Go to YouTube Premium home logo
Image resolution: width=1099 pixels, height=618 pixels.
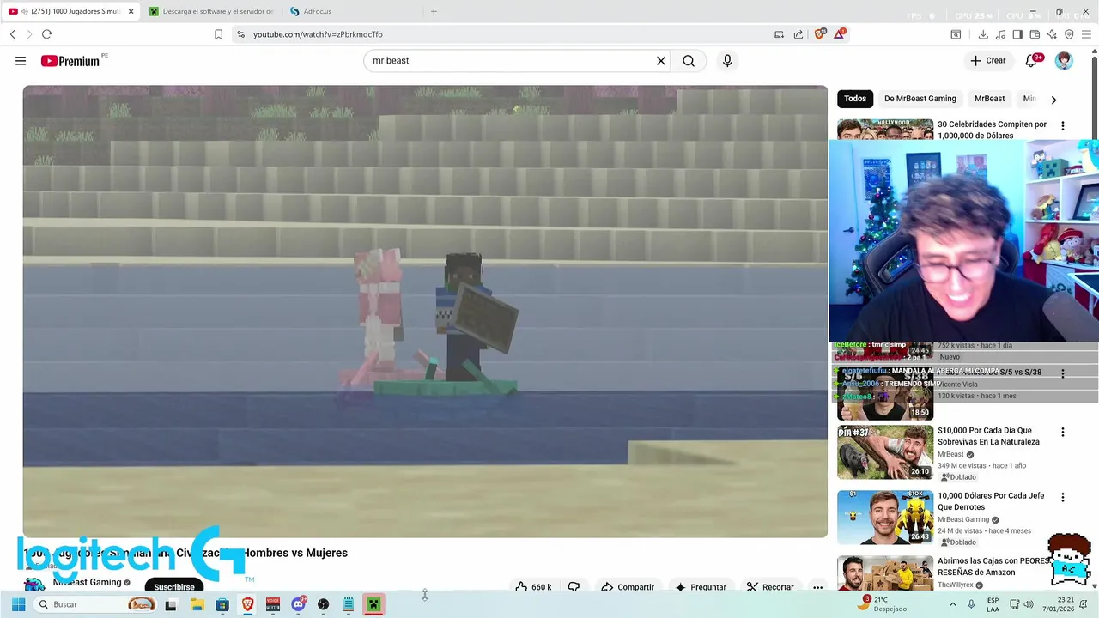coord(70,61)
